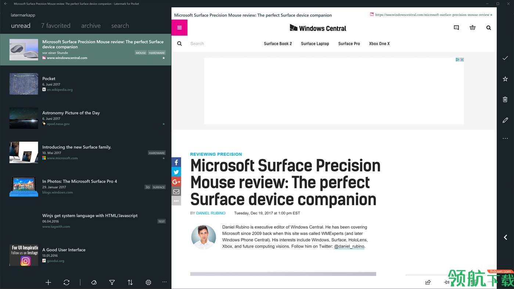Open Introducing the new Surface family item
514x289 pixels.
pyautogui.click(x=86, y=152)
